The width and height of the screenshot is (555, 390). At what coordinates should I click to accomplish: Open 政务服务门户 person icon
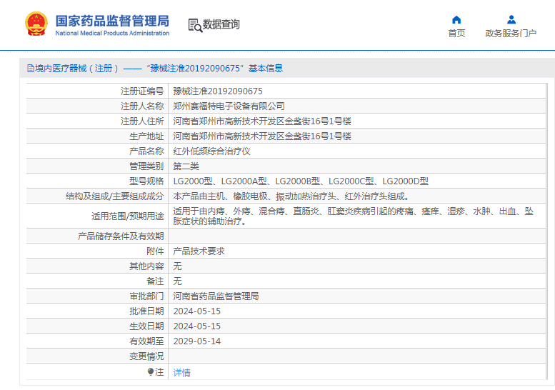click(511, 19)
